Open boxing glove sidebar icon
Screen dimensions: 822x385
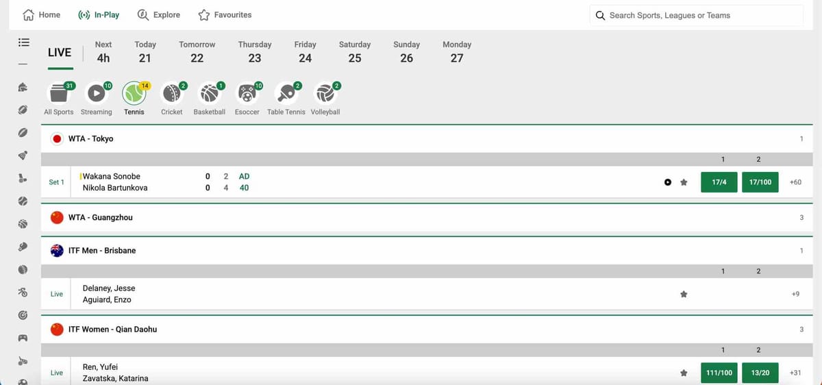click(23, 247)
